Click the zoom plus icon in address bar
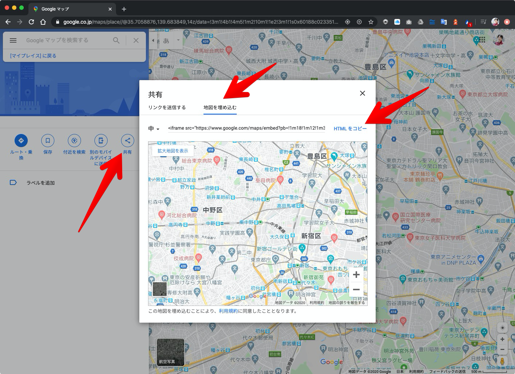The height and width of the screenshot is (374, 515). pos(359,22)
